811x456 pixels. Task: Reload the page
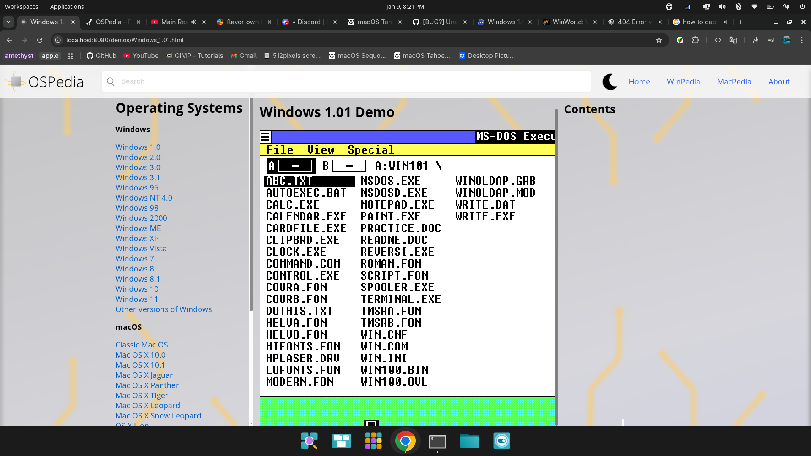tap(40, 40)
